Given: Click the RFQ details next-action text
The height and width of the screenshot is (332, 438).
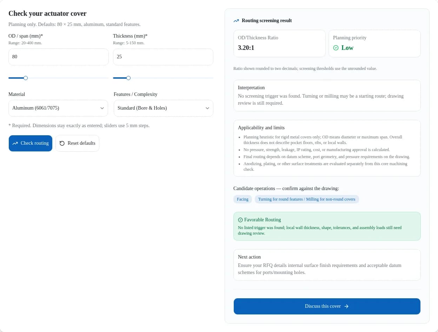Looking at the screenshot, I should pyautogui.click(x=320, y=269).
